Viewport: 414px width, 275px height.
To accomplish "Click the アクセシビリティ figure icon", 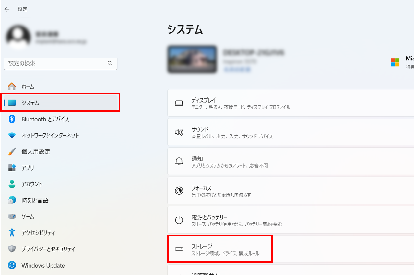I will click(x=12, y=233).
